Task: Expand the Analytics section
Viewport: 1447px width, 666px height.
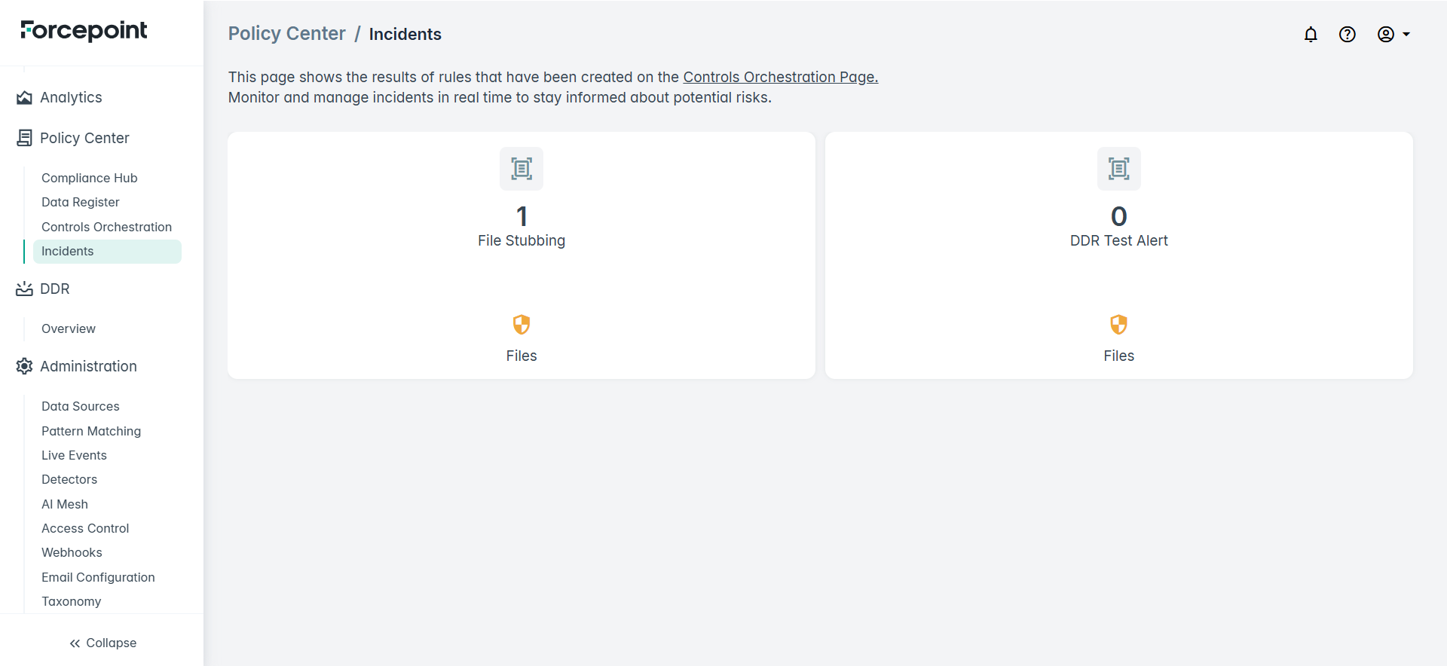Action: coord(71,97)
